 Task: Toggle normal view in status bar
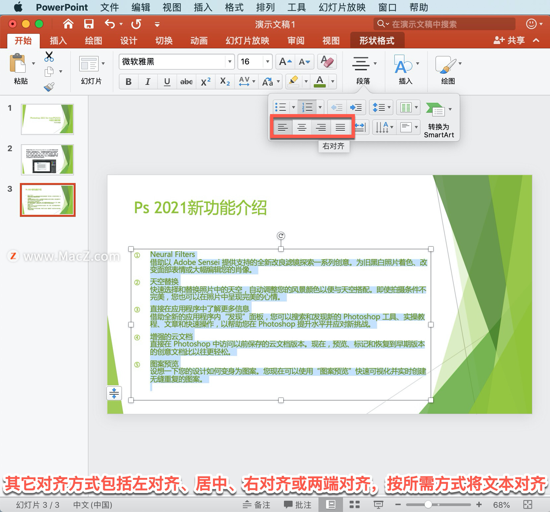(330, 505)
